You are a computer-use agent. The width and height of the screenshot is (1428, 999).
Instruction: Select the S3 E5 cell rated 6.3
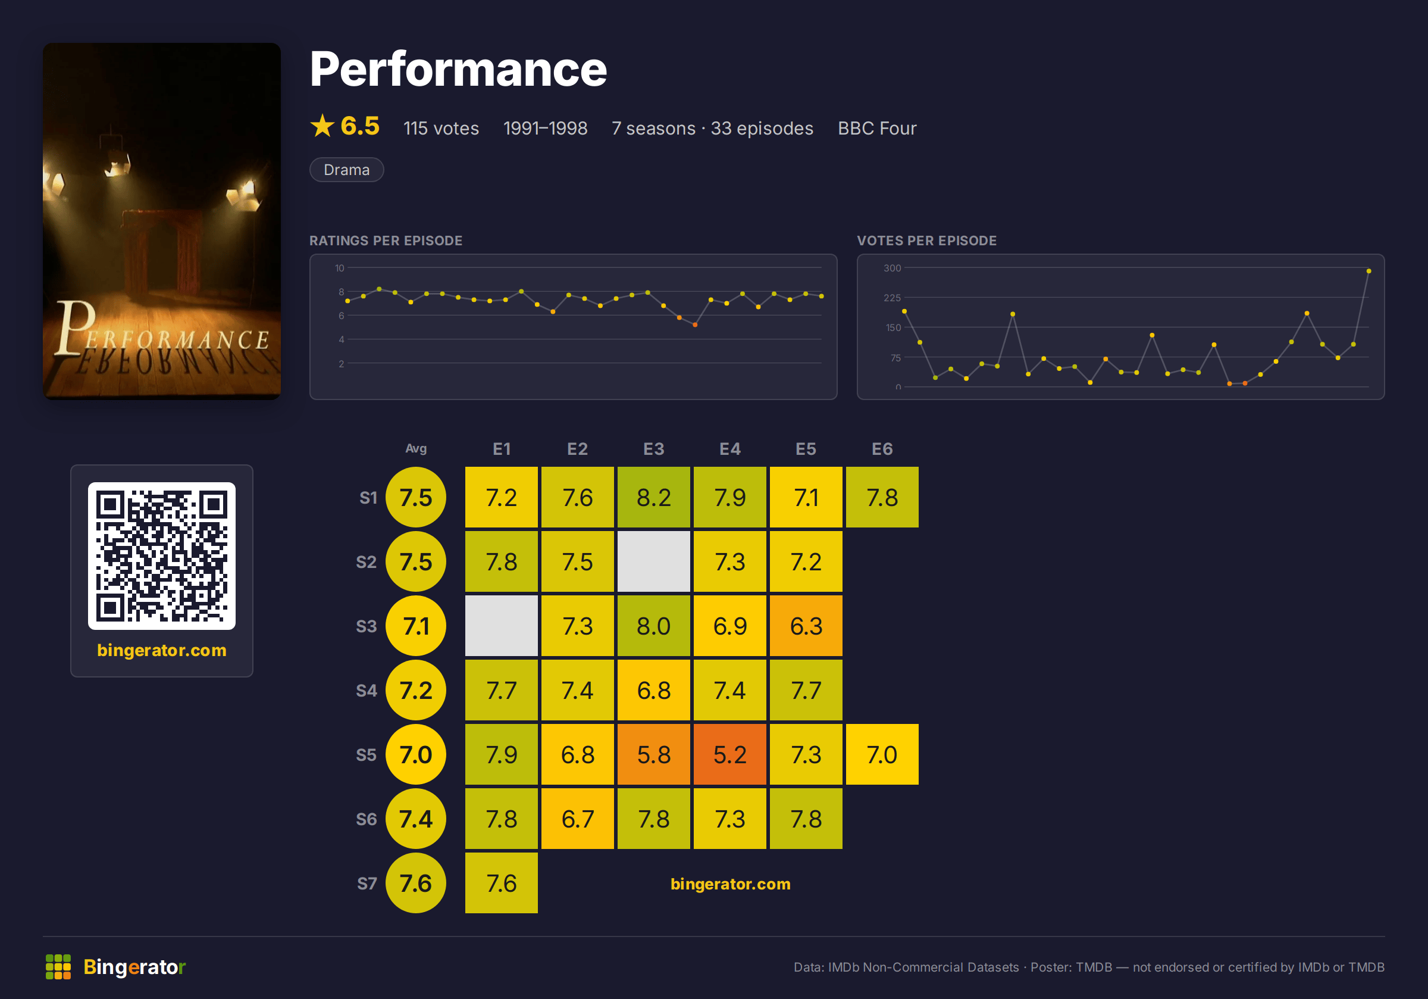806,626
